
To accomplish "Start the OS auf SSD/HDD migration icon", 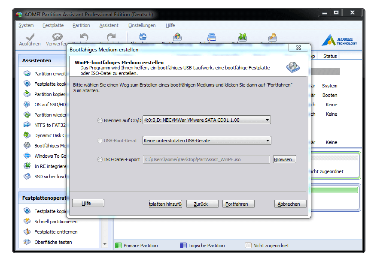I will coord(27,104).
